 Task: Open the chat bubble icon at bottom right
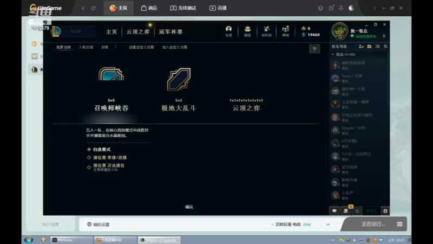[334, 211]
